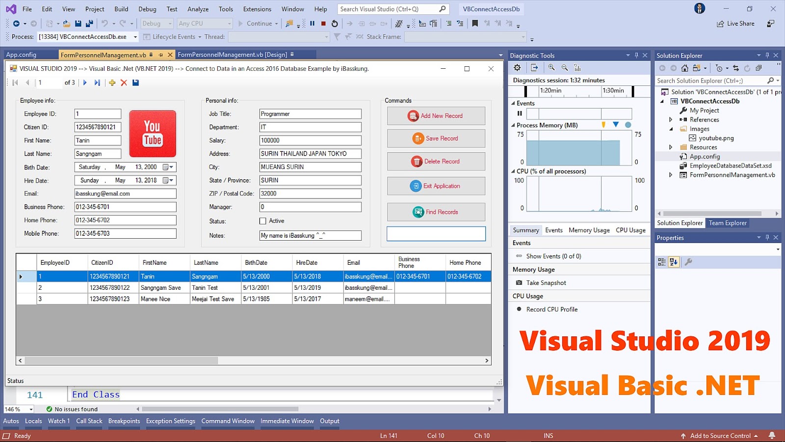Toggle auto-hide pin on Solution Explorer panel
The height and width of the screenshot is (442, 785).
(767, 55)
